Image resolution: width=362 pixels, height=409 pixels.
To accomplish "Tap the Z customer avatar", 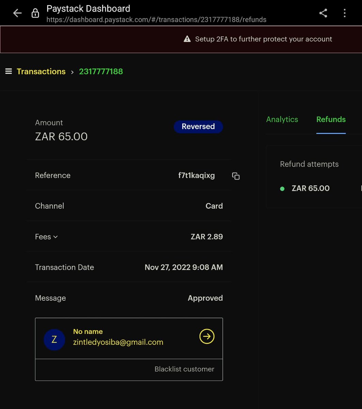I will pos(54,339).
